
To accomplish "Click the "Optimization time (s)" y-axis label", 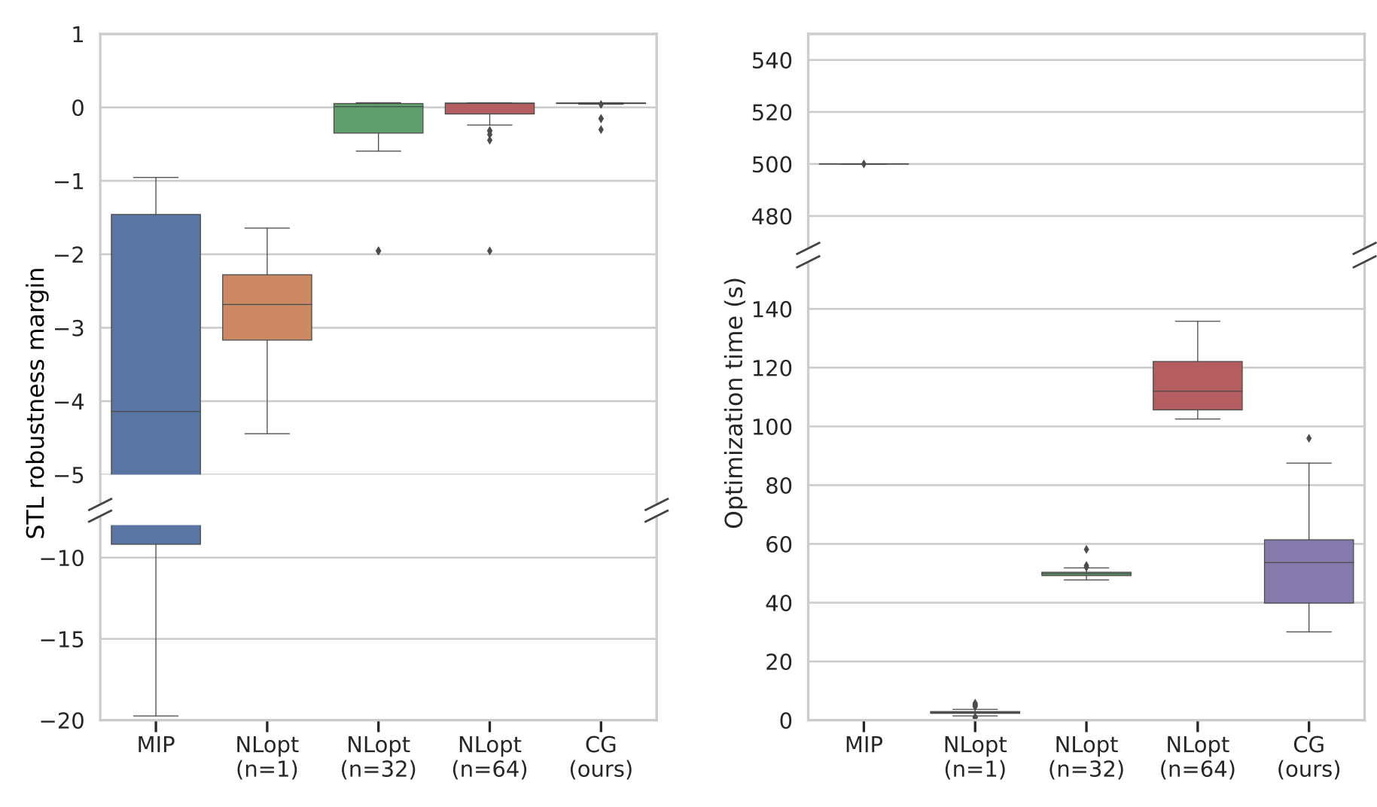I will click(x=734, y=403).
